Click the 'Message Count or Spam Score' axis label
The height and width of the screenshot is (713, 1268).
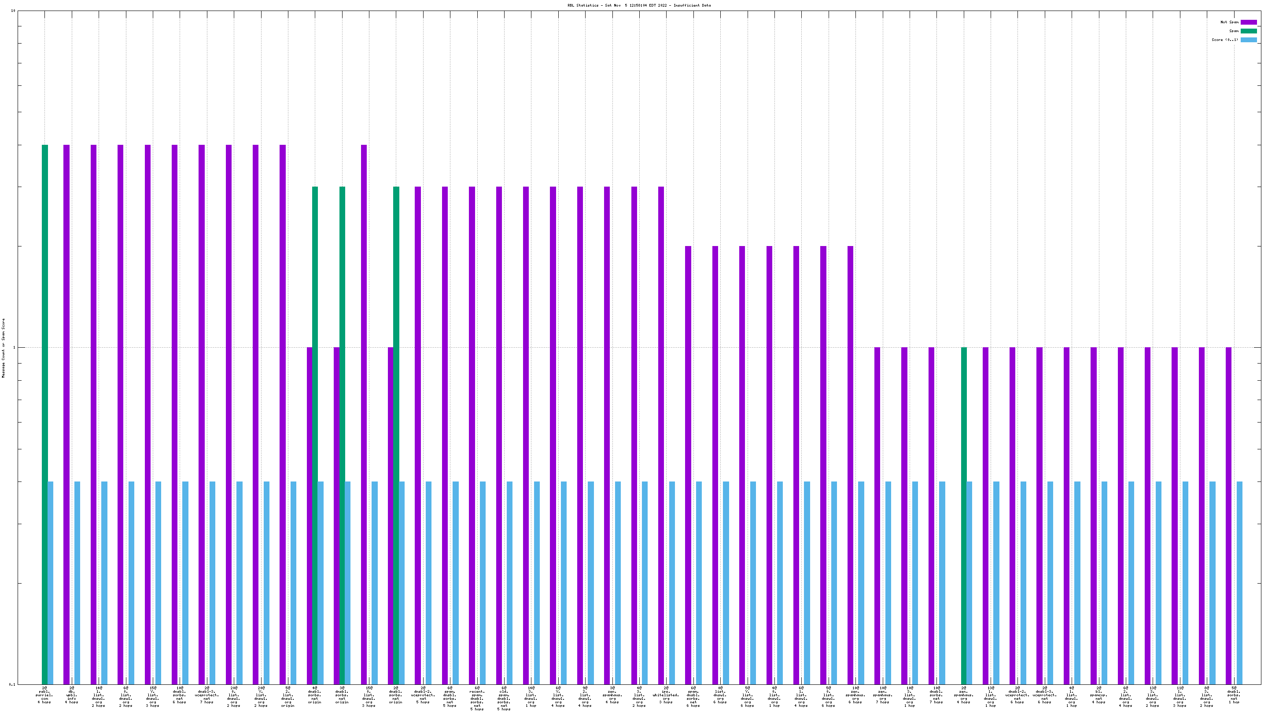pyautogui.click(x=4, y=347)
